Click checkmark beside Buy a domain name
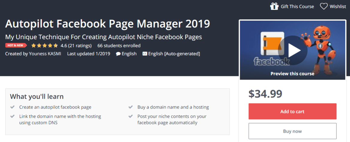 (x=131, y=107)
